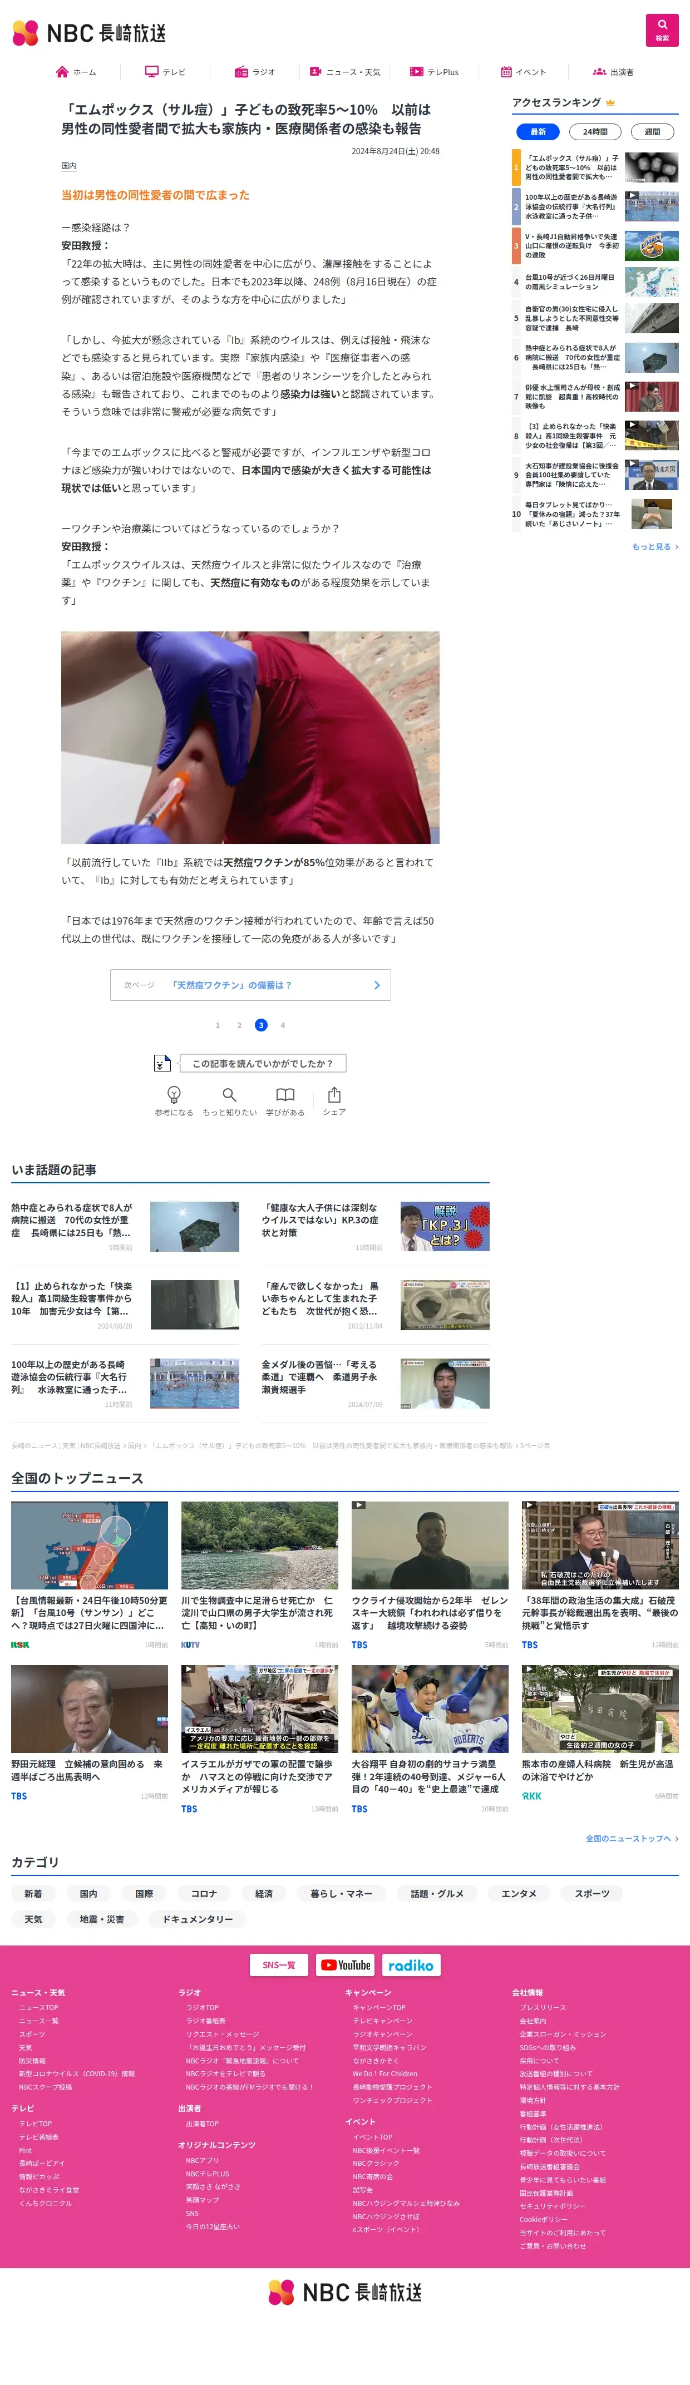This screenshot has width=690, height=2385.
Task: Select the 地震・災害 category chip
Action: point(102,1919)
